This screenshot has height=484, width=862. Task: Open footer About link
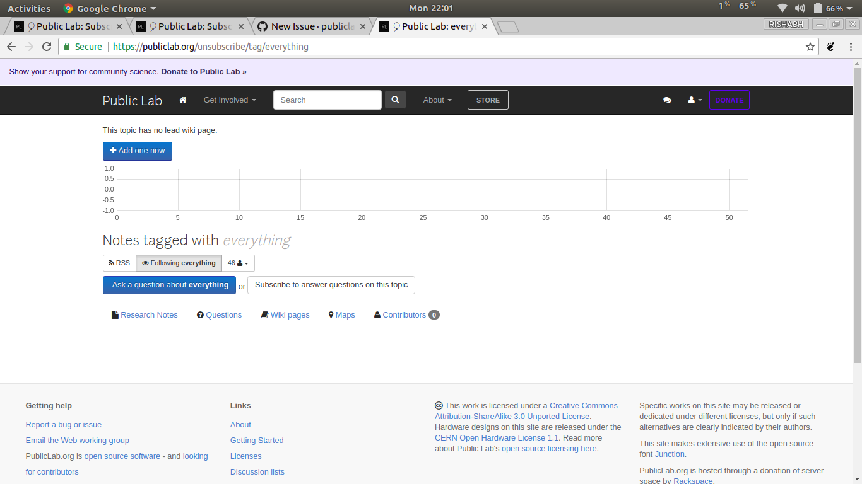(240, 425)
